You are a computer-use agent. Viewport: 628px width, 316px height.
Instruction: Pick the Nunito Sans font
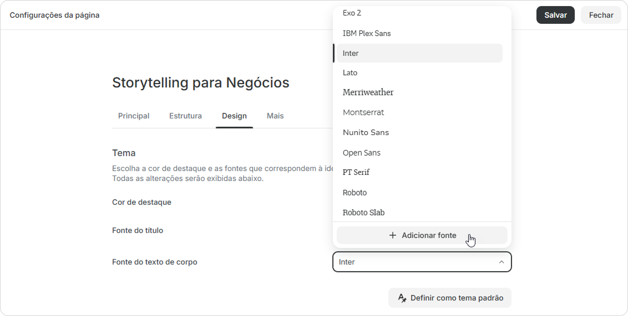coord(419,132)
